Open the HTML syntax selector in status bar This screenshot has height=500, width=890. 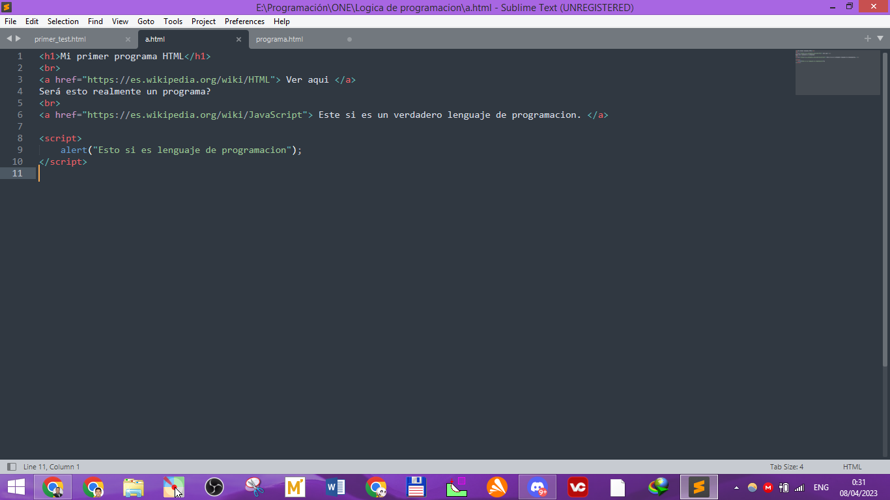852,467
